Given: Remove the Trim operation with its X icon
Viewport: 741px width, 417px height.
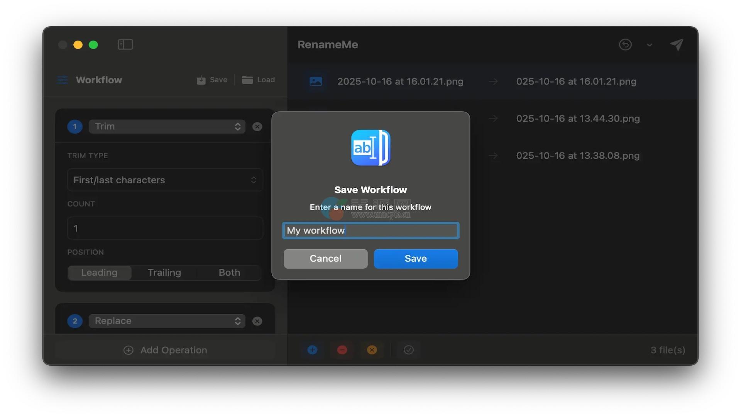Looking at the screenshot, I should pyautogui.click(x=257, y=127).
